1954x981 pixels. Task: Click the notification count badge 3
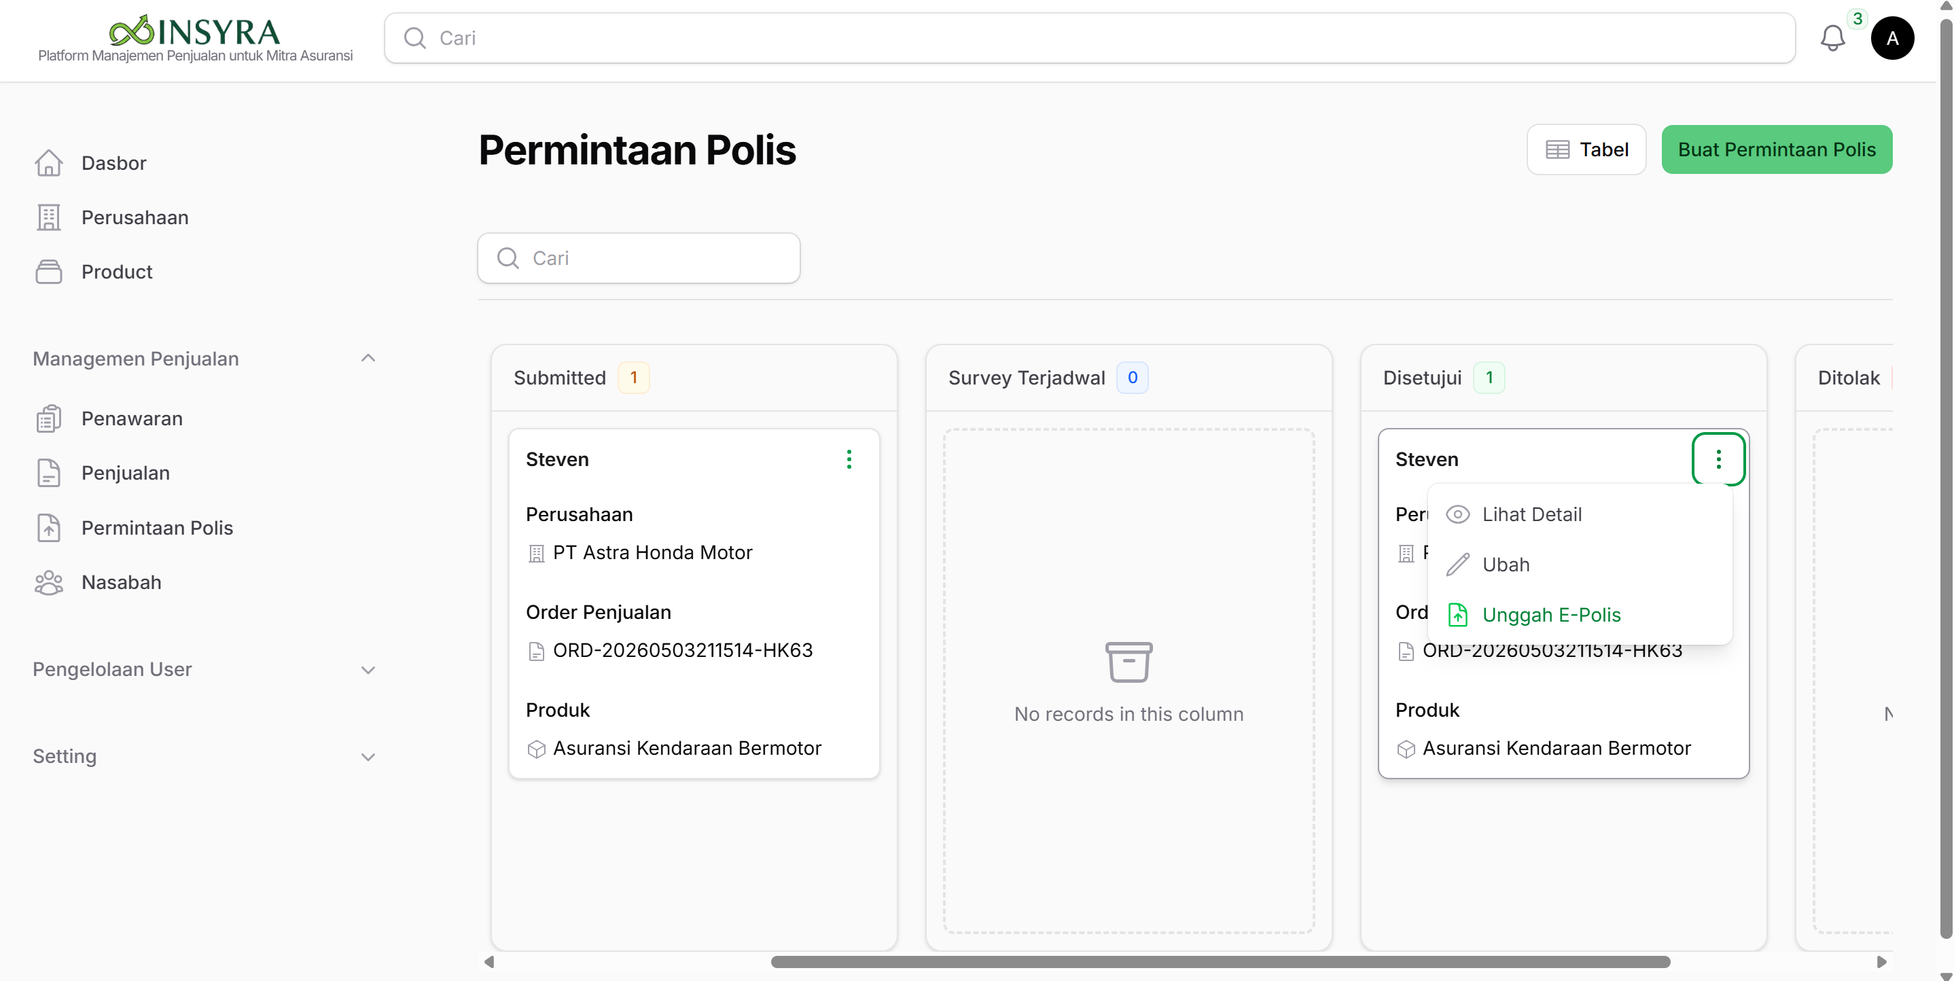coord(1857,19)
